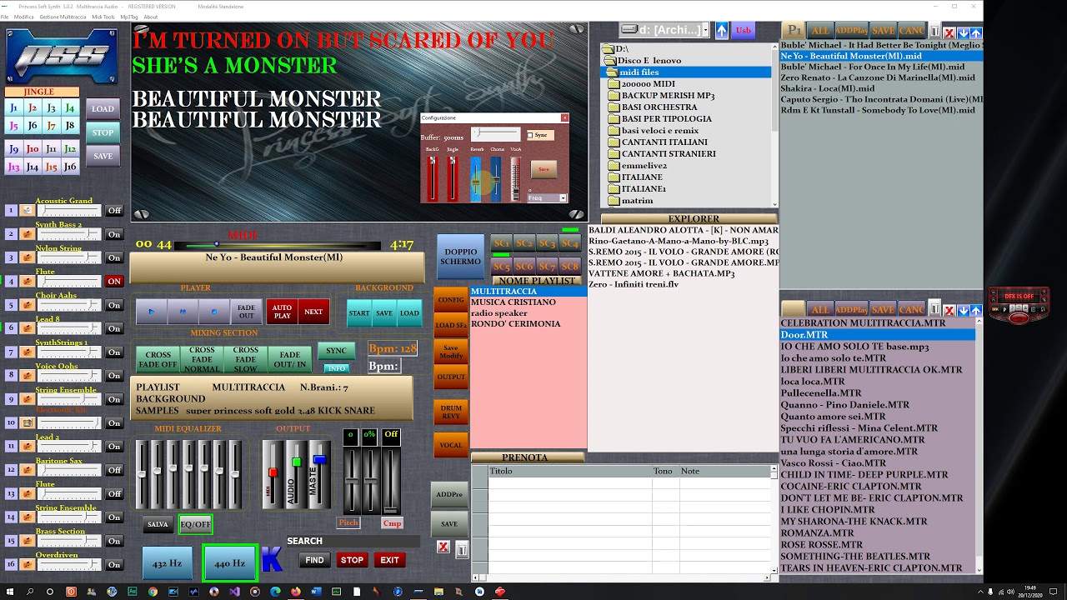Screen dimensions: 1067x600
Task: Enable channel 12 Baritone Sax
Action: click(x=114, y=470)
